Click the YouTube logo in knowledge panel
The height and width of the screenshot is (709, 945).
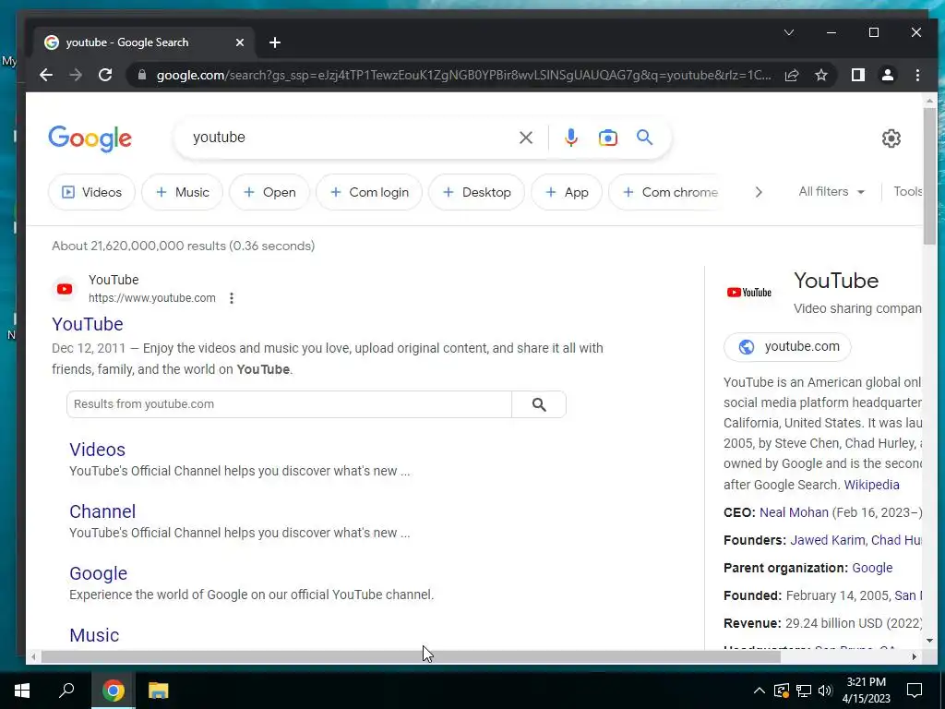(x=749, y=293)
